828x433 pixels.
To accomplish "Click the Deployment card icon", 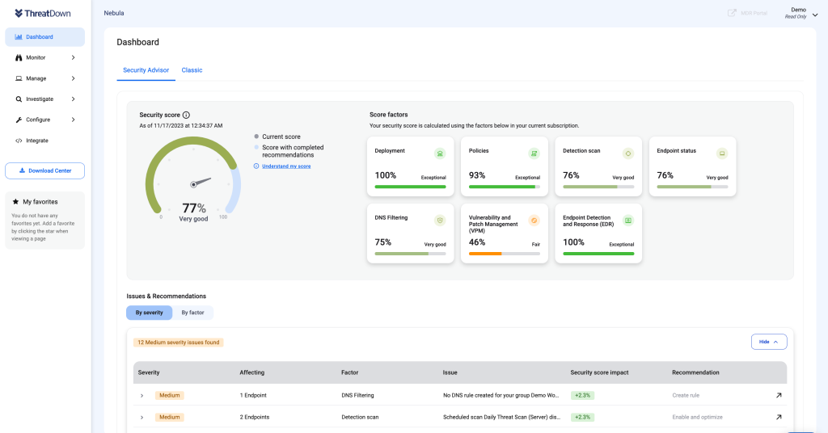I will click(x=439, y=153).
